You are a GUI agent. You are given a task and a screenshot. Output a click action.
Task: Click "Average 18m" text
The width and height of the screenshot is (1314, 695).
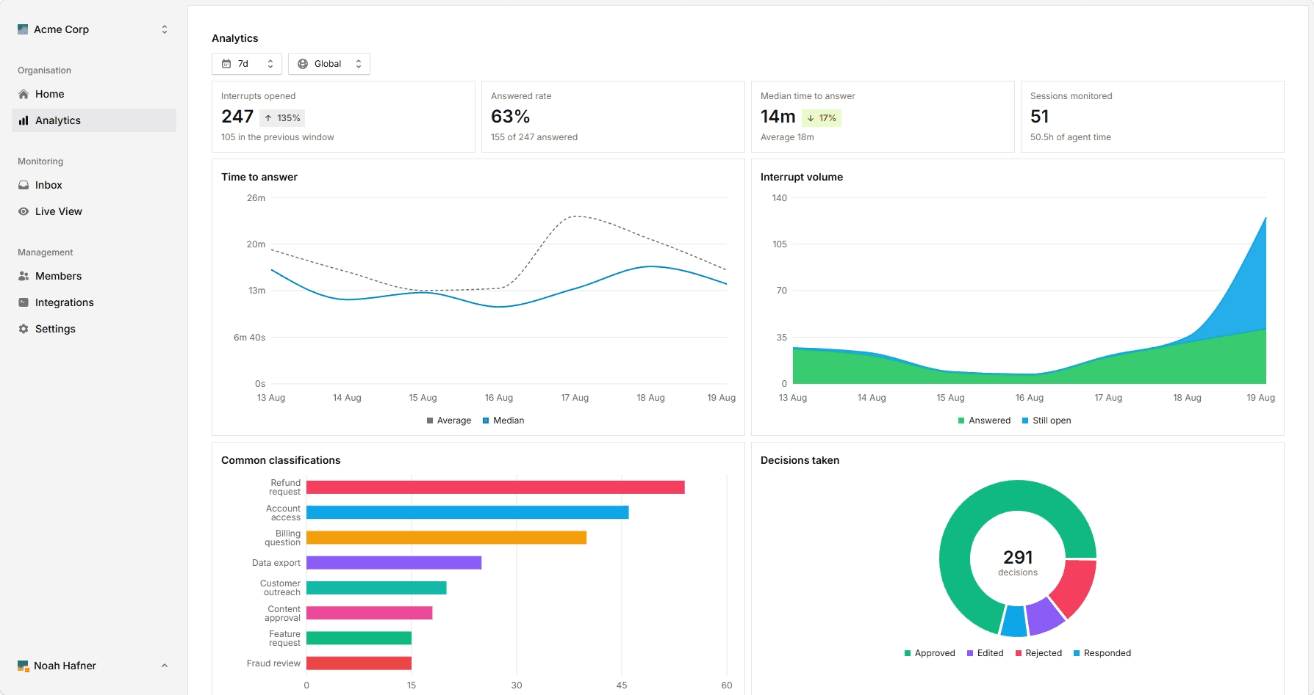787,137
